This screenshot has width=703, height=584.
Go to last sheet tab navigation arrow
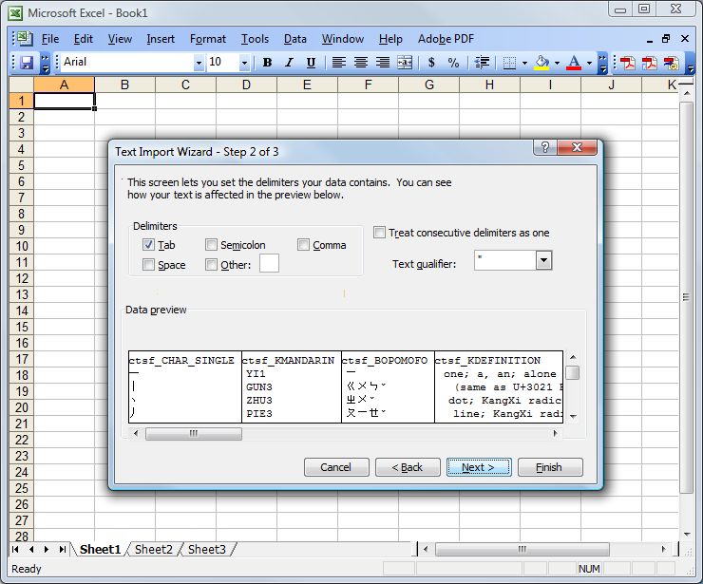click(62, 549)
